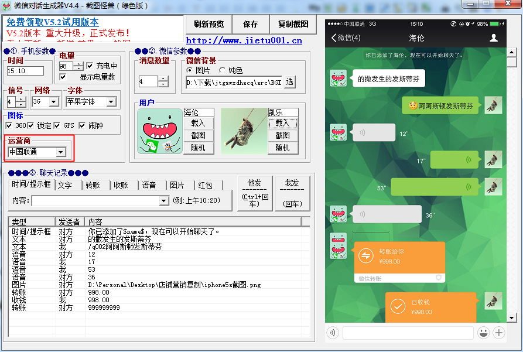Click preview scrollbar up arrow
The width and height of the screenshot is (523, 352).
coord(512,52)
